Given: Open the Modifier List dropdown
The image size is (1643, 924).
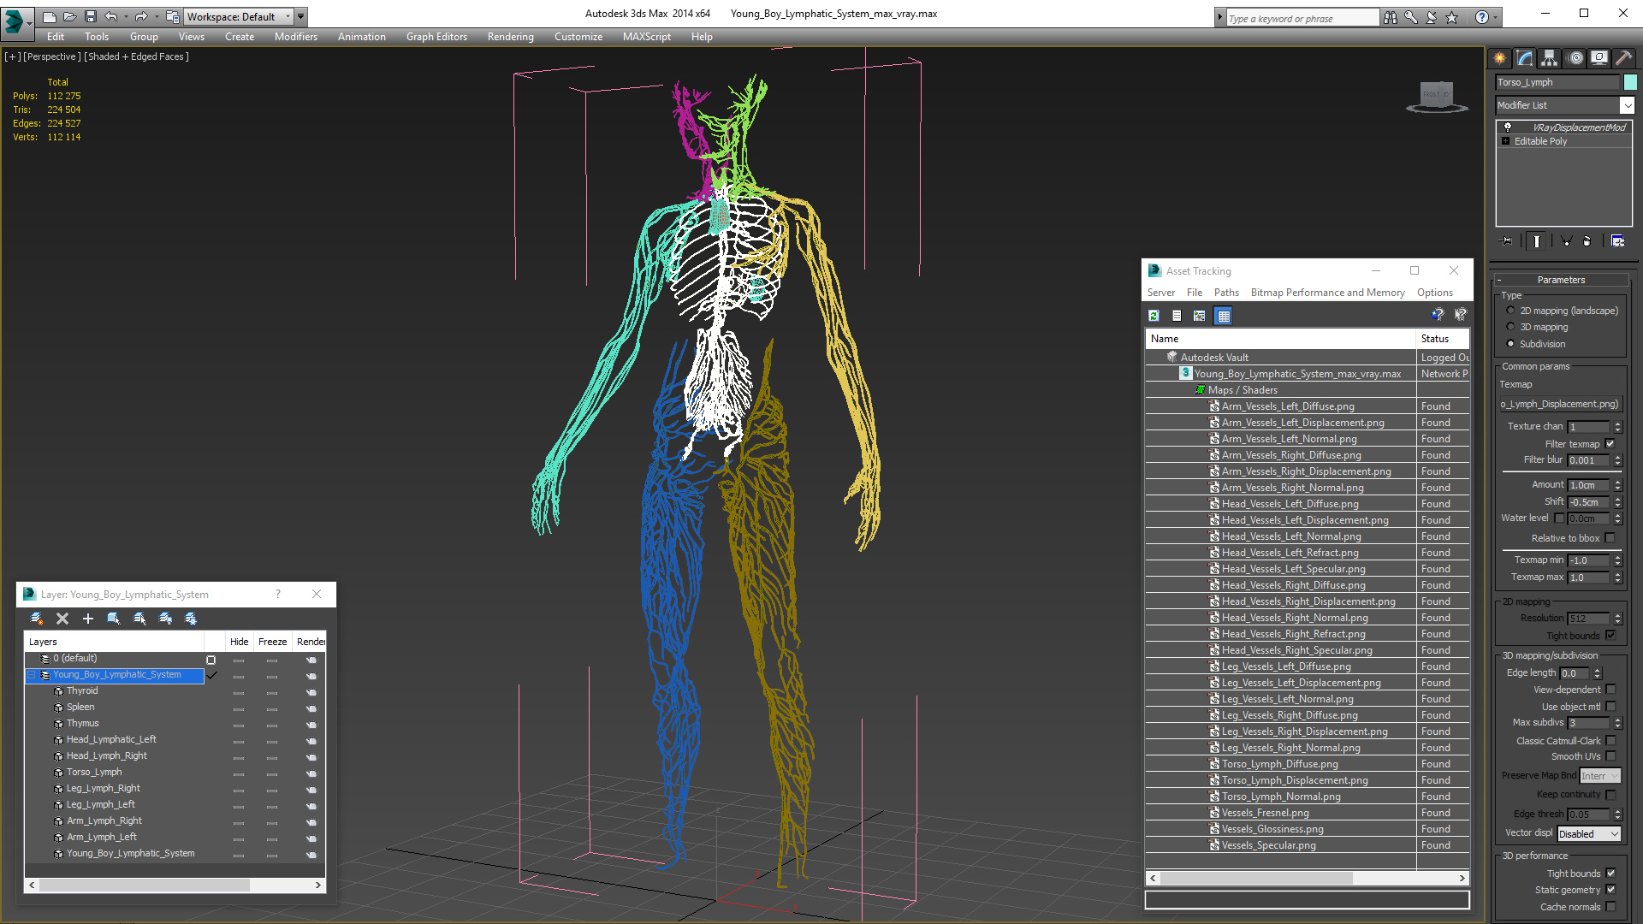Looking at the screenshot, I should click(1627, 105).
